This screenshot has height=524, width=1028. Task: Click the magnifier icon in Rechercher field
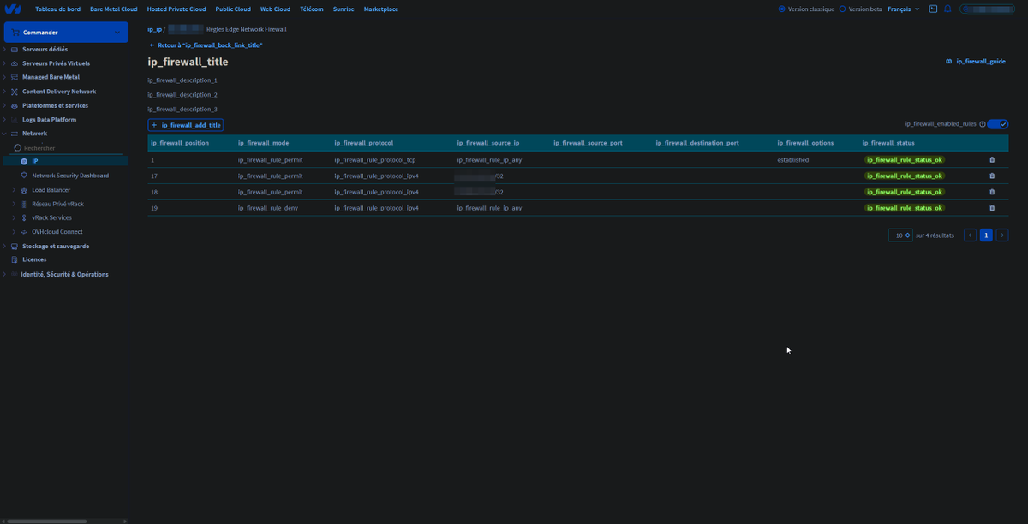[17, 148]
